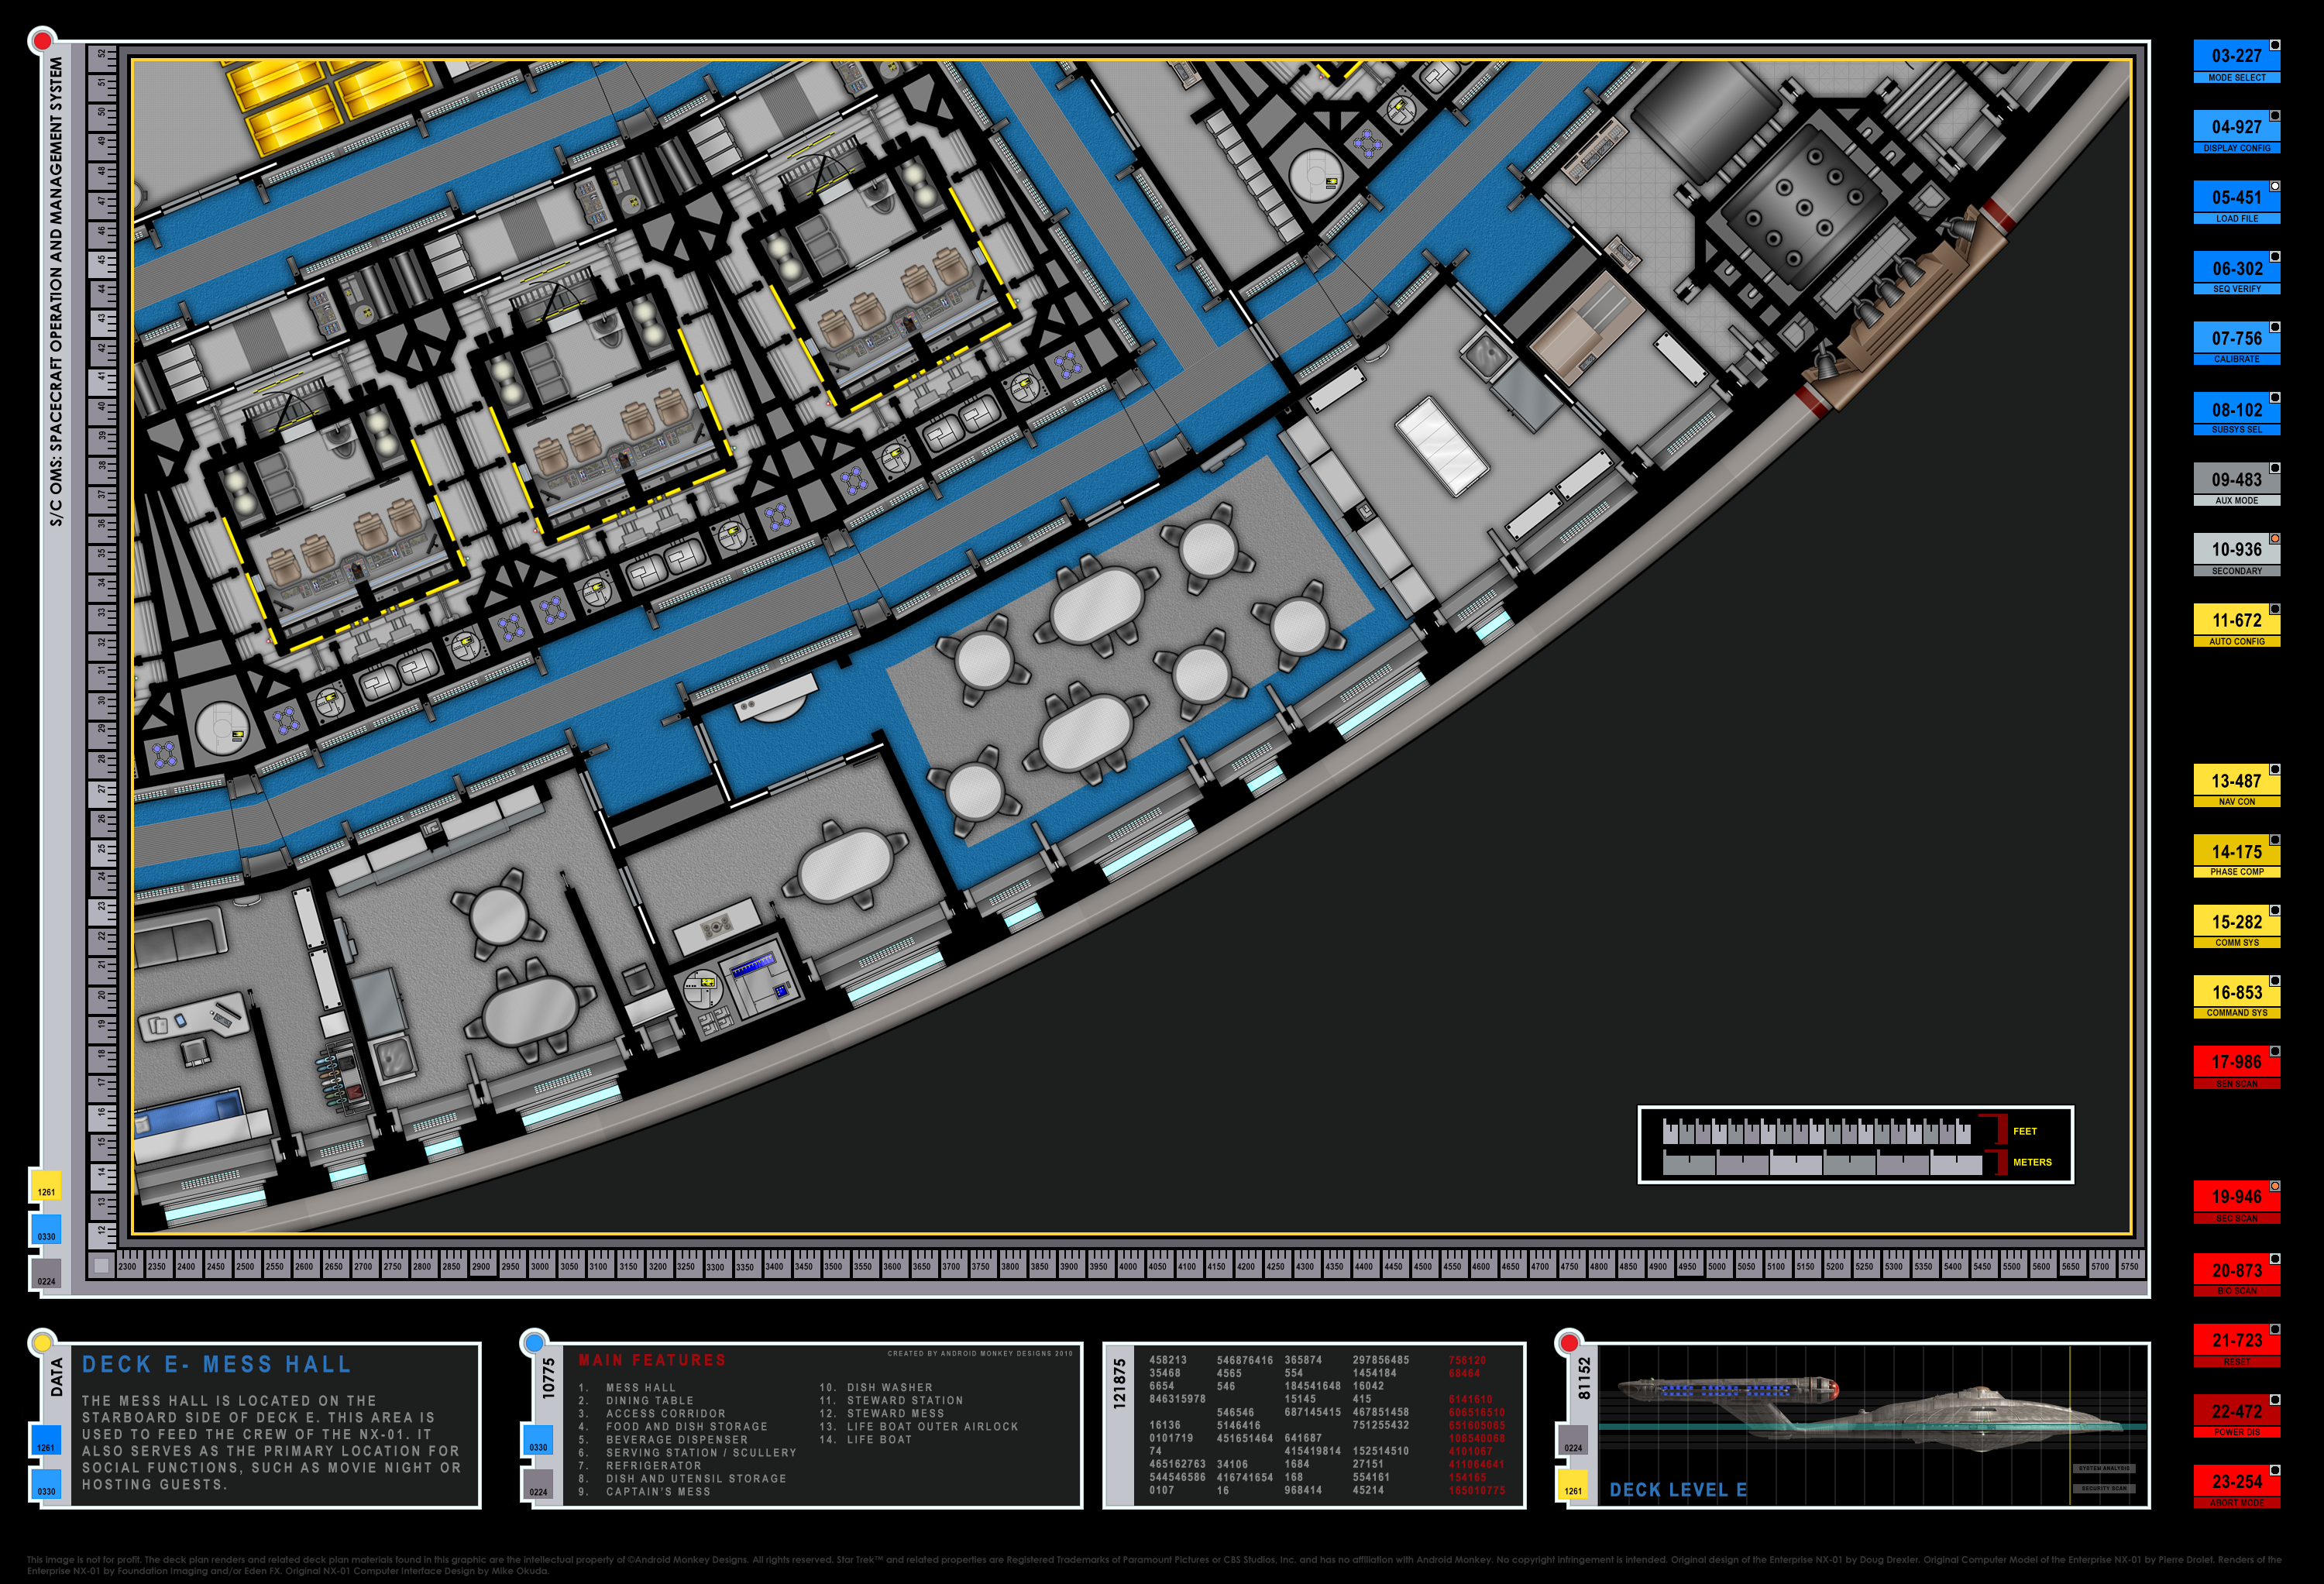Click the yellow circle on the DATA panel
This screenshot has width=2324, height=1584.
click(x=42, y=1343)
